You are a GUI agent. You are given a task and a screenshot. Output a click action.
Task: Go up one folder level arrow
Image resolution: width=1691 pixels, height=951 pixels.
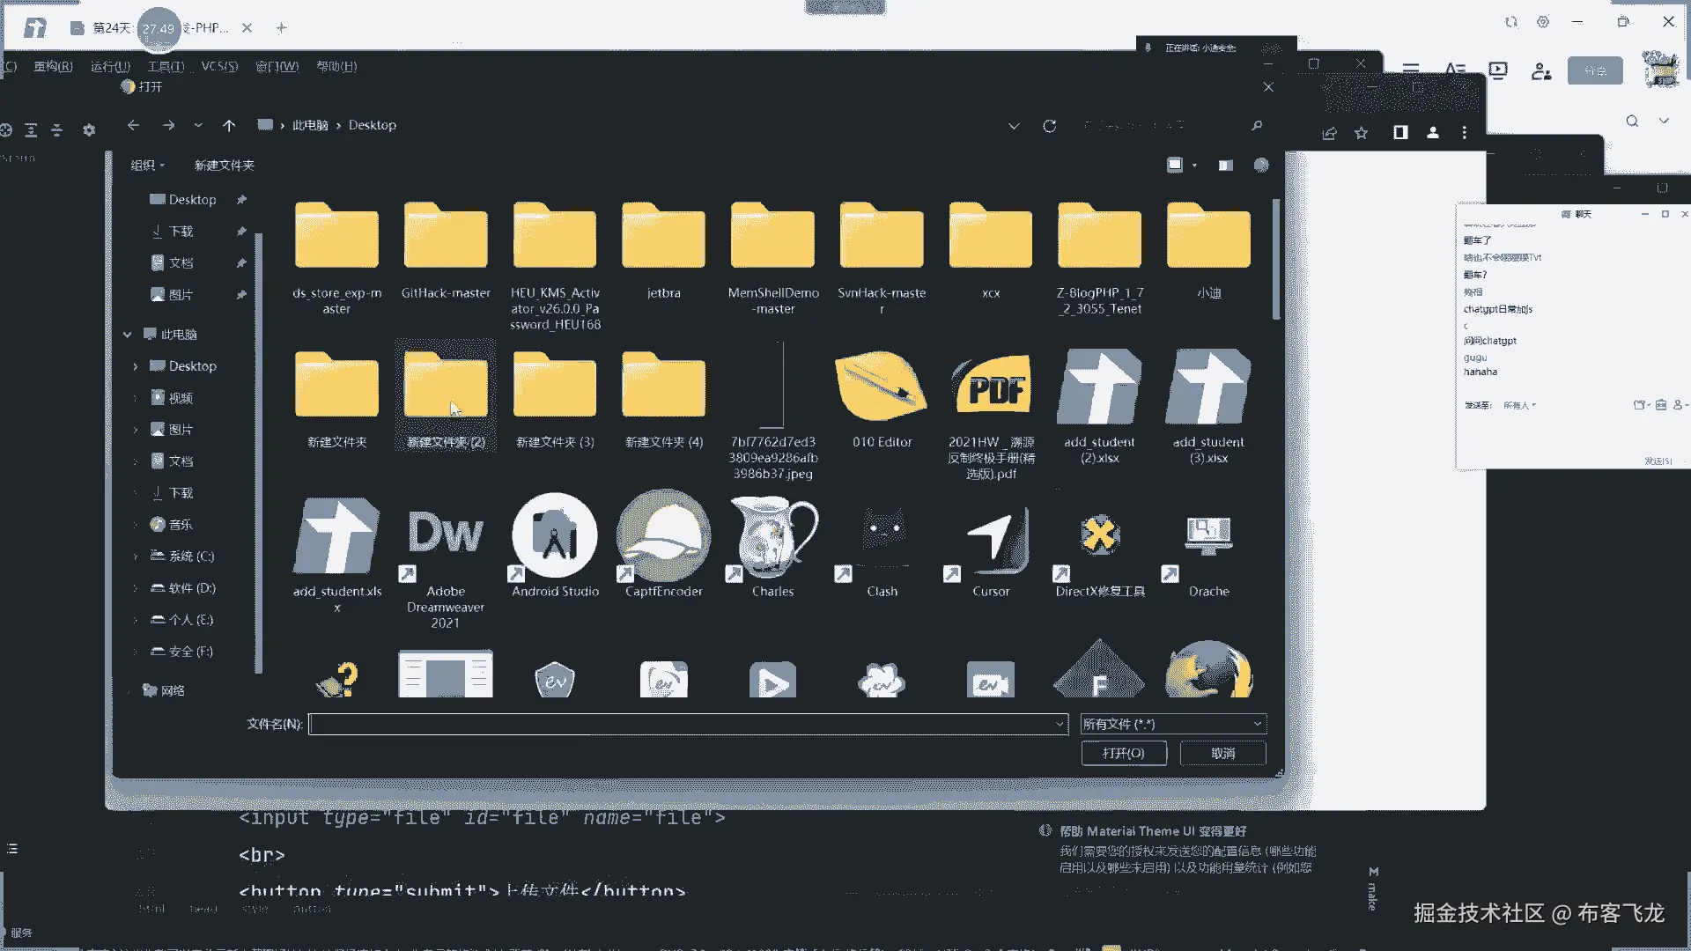click(x=229, y=126)
